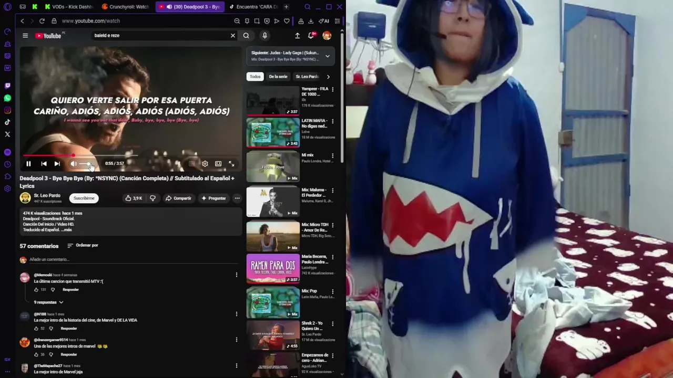Select the 'Sr. Leo Pardo' filter chip

coord(307,77)
